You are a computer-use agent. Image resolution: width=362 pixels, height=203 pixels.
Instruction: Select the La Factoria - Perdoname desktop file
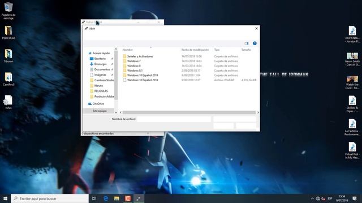coord(352,127)
